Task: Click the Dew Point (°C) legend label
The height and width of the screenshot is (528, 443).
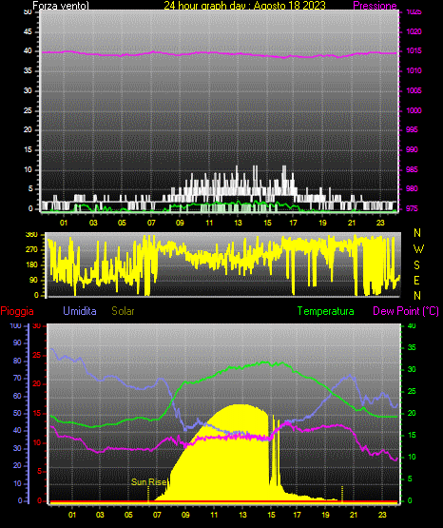Action: [406, 311]
